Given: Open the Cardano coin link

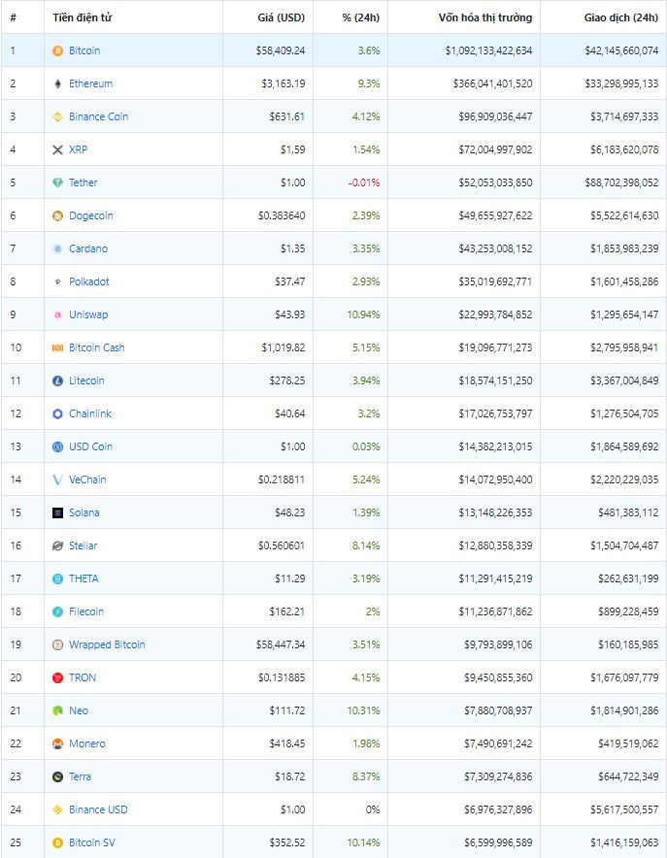Looking at the screenshot, I should pos(88,248).
